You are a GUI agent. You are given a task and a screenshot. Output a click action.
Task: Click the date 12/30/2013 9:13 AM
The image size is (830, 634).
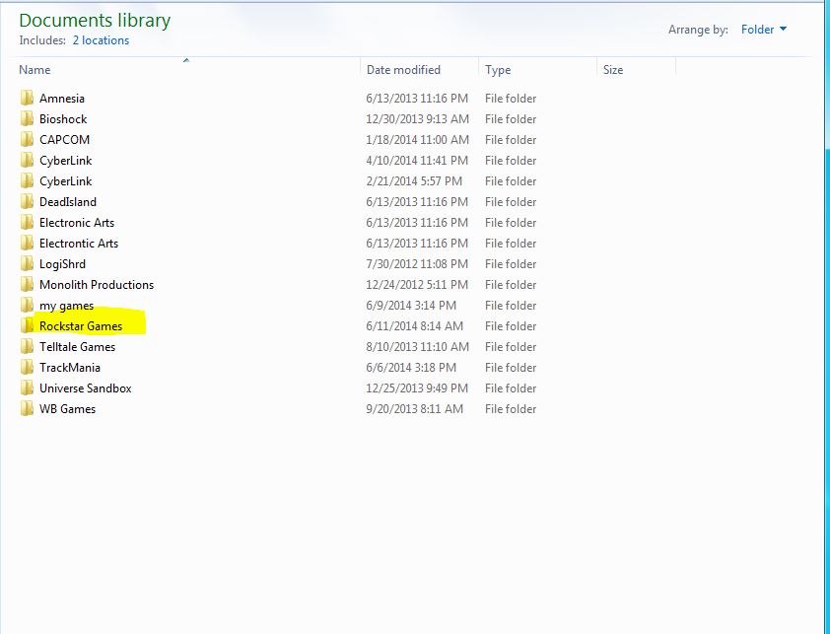[417, 119]
